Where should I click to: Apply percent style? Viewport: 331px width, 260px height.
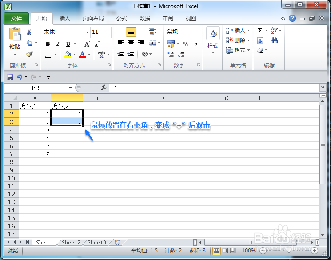[186, 44]
